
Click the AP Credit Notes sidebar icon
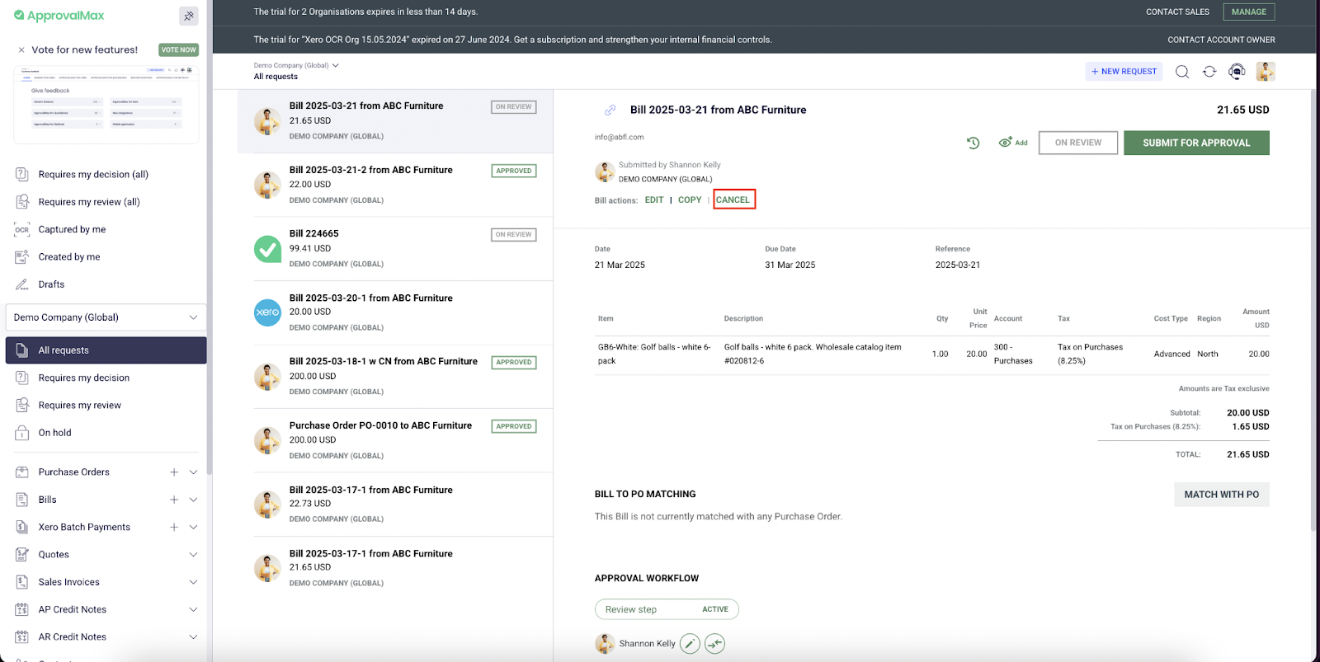(22, 610)
